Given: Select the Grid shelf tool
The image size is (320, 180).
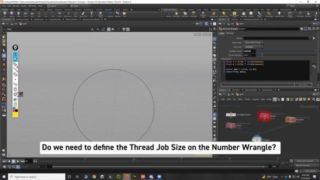Looking at the screenshot, I should tap(32, 14).
